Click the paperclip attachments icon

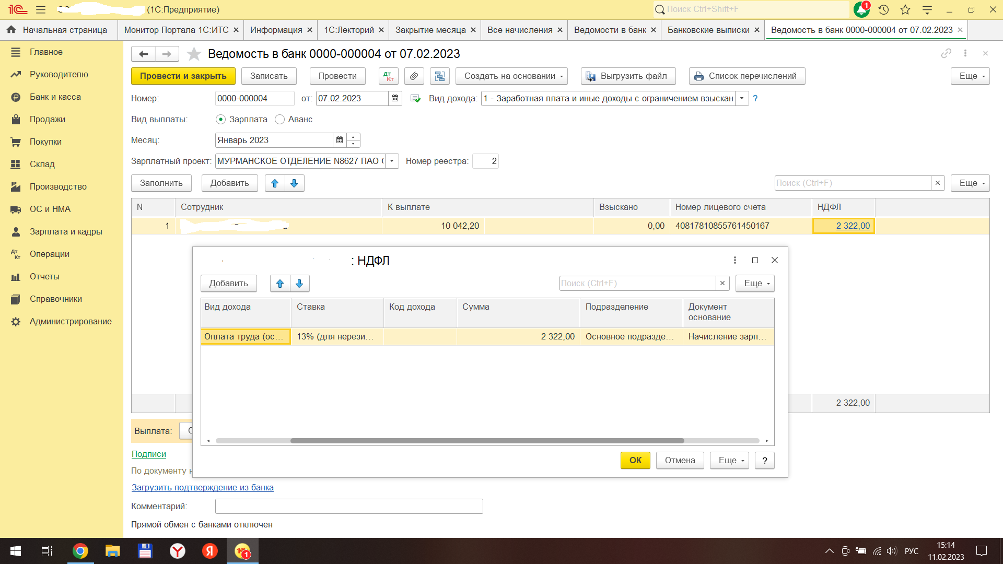(x=414, y=76)
